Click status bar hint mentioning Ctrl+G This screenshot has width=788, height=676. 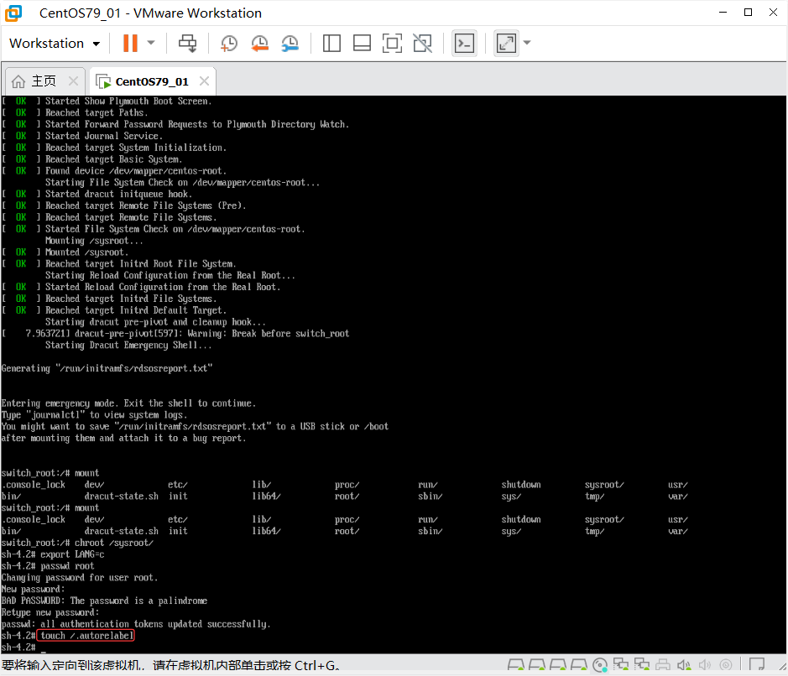(170, 665)
